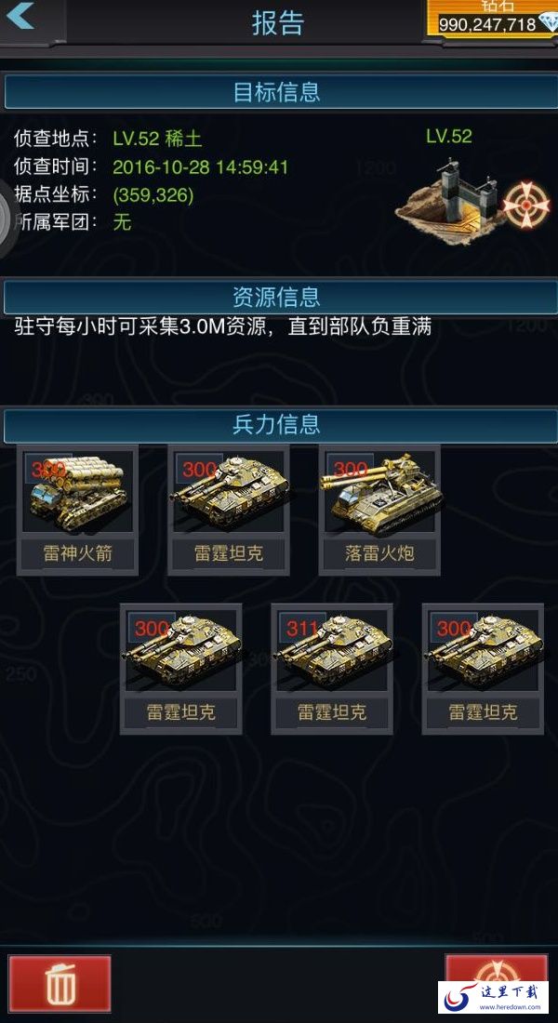
Task: Tap the diamond balance 990,247,718
Action: pos(487,25)
